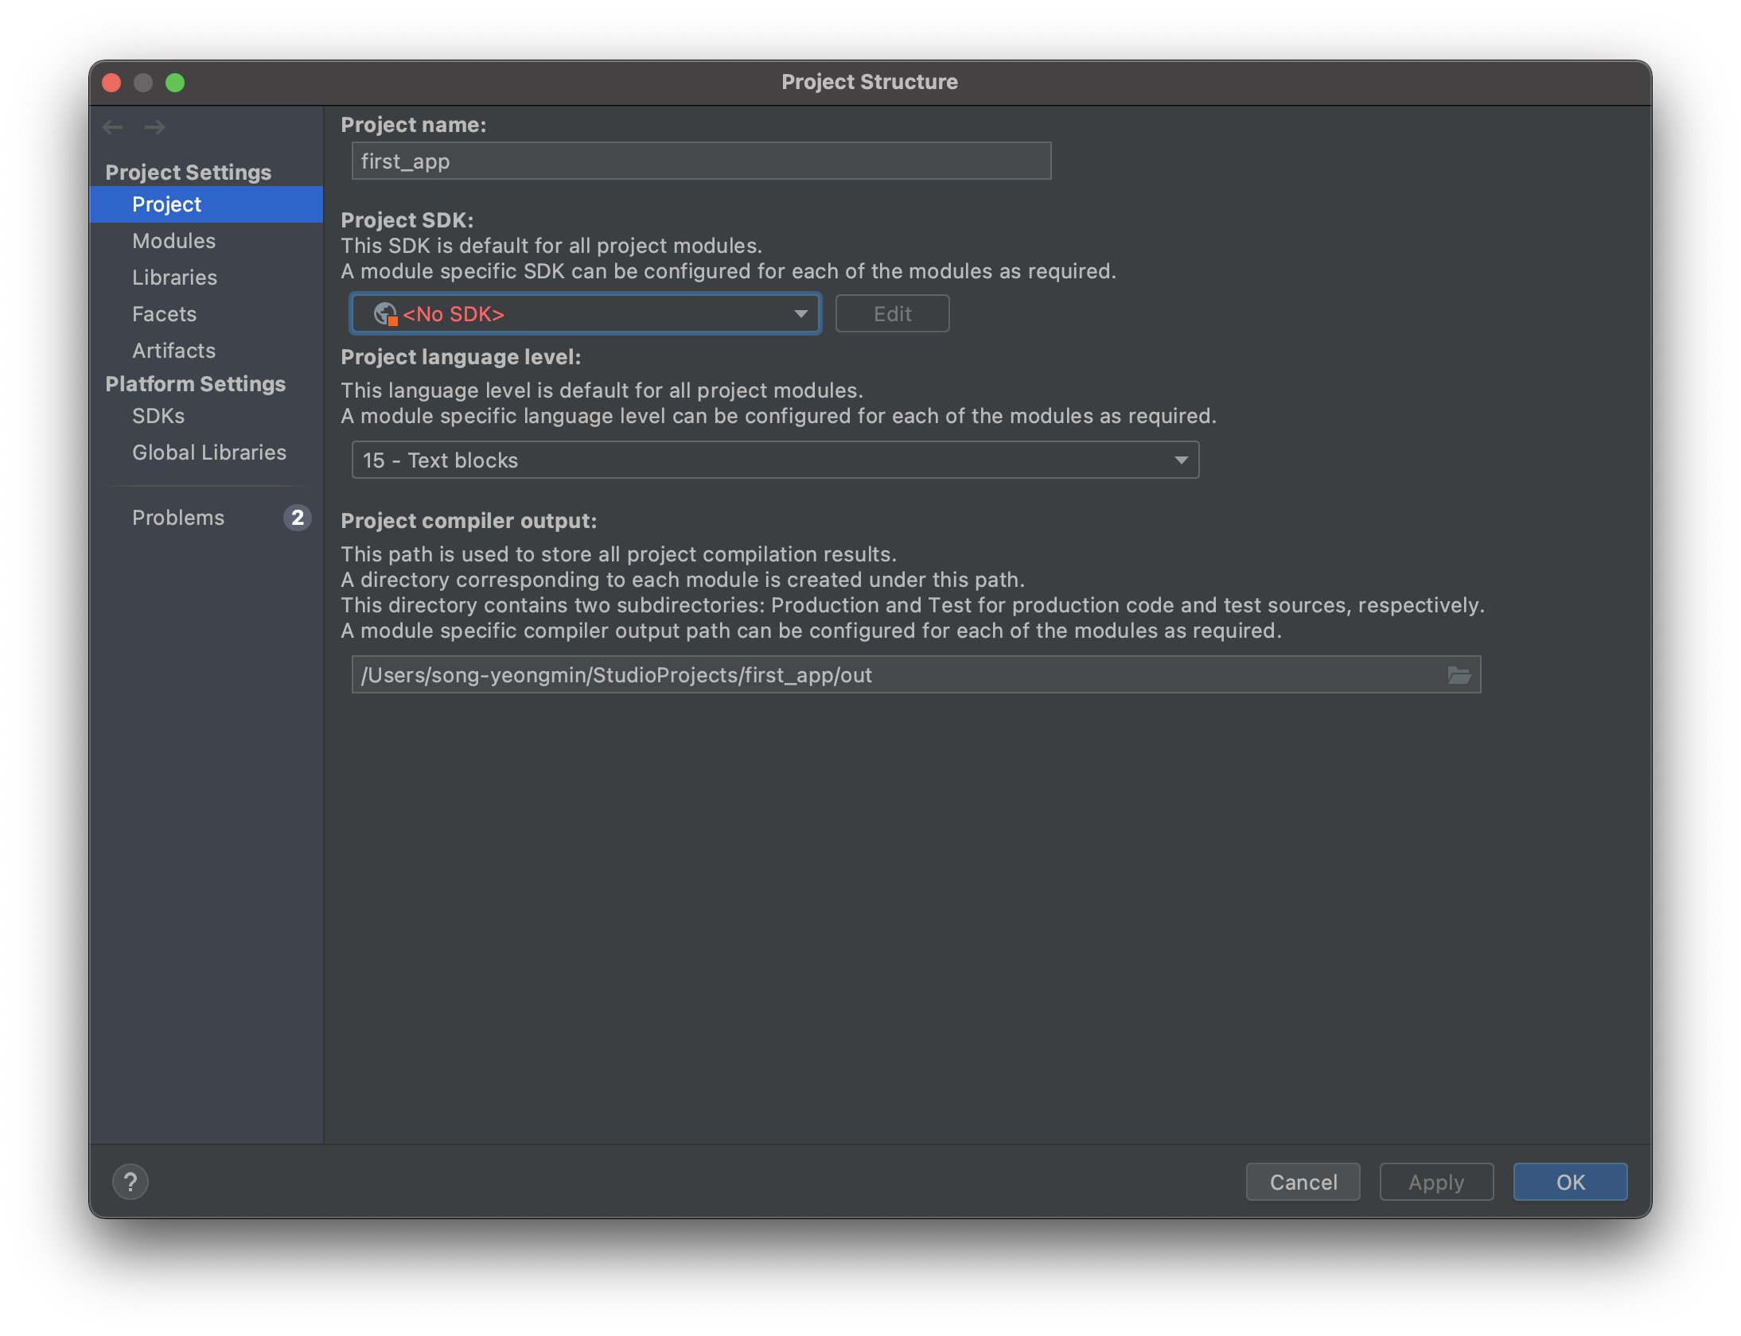1741x1336 pixels.
Task: Go to the Facets section
Action: (164, 314)
